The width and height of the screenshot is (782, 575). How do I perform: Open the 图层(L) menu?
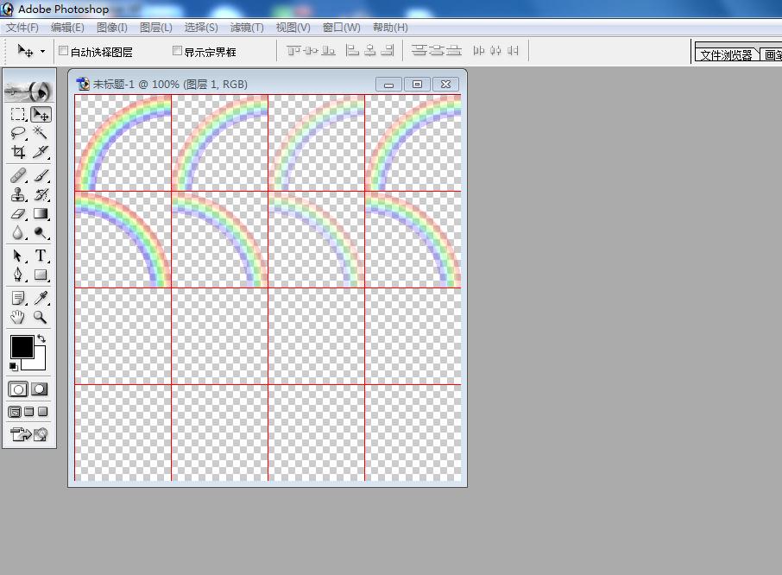156,28
